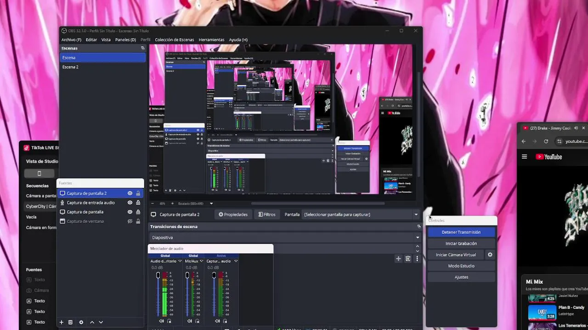Delete the selected source with the trash icon in Fuentes

point(70,322)
